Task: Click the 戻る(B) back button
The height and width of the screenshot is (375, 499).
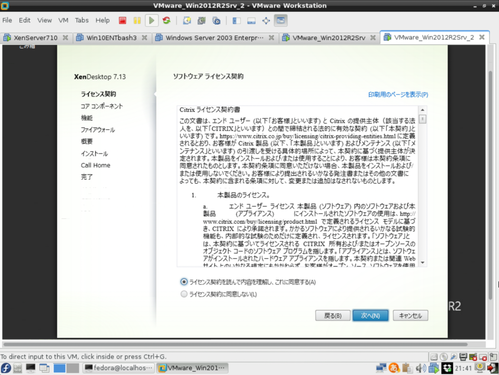Action: [x=333, y=316]
